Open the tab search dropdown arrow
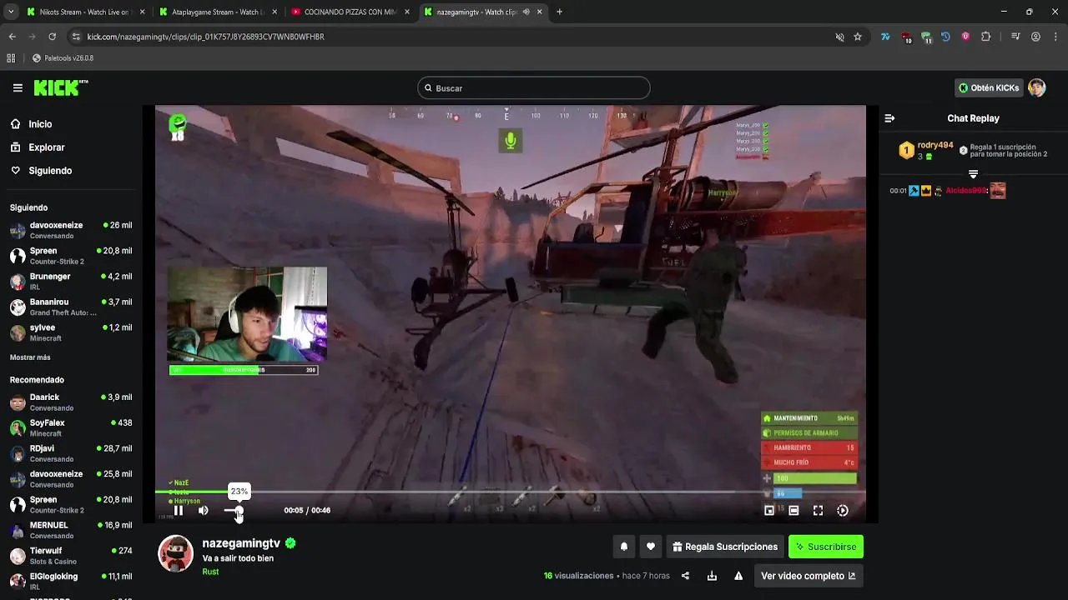The width and height of the screenshot is (1068, 600). click(x=10, y=12)
